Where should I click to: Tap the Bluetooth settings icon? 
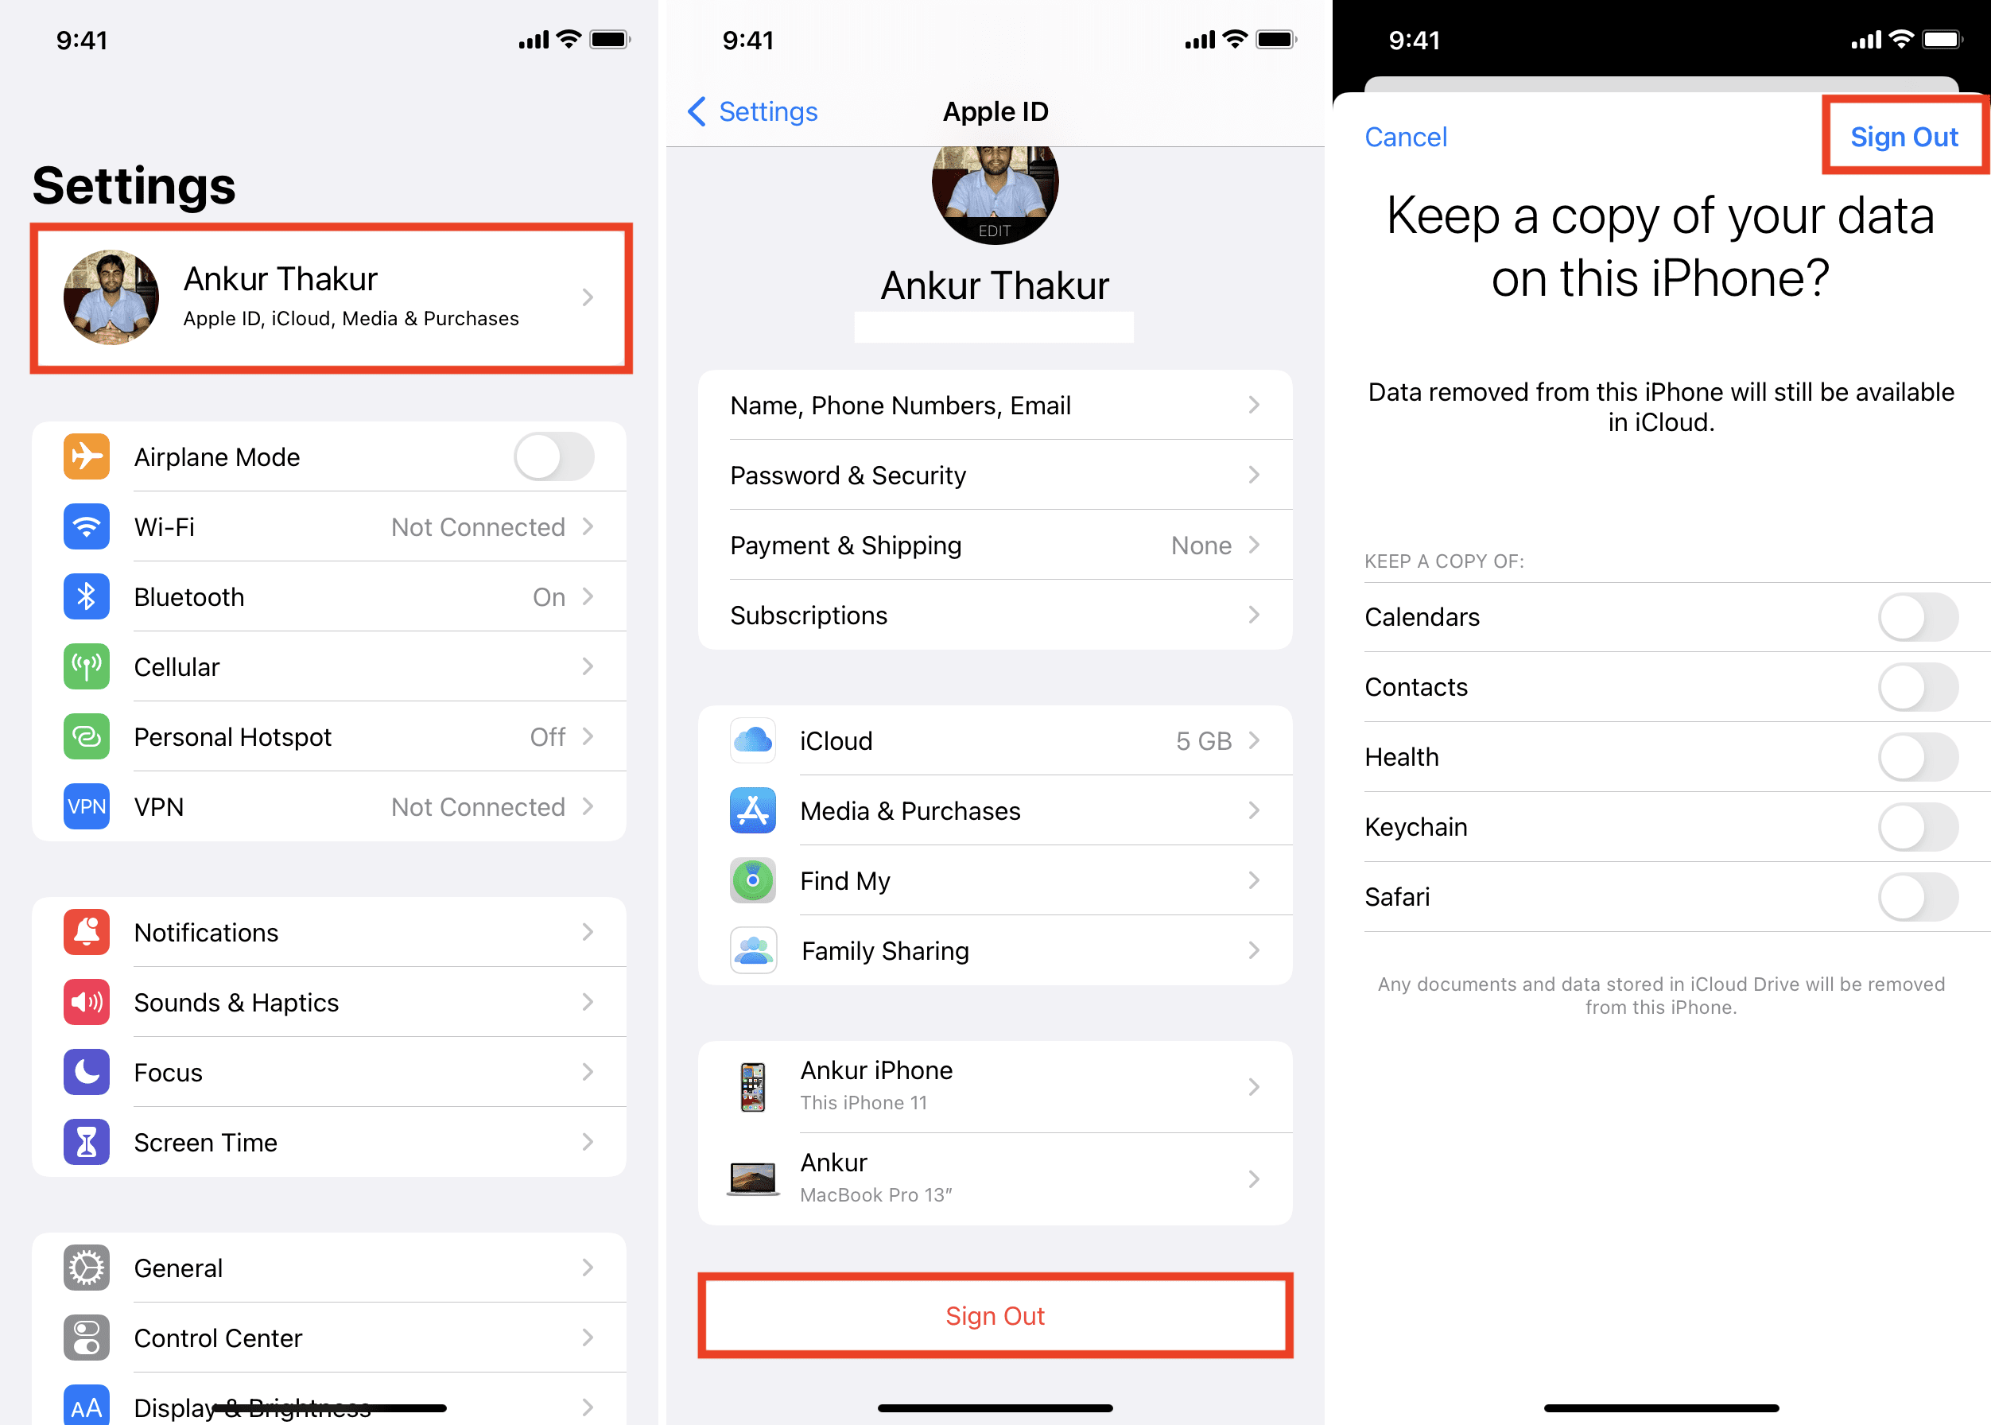[x=82, y=597]
